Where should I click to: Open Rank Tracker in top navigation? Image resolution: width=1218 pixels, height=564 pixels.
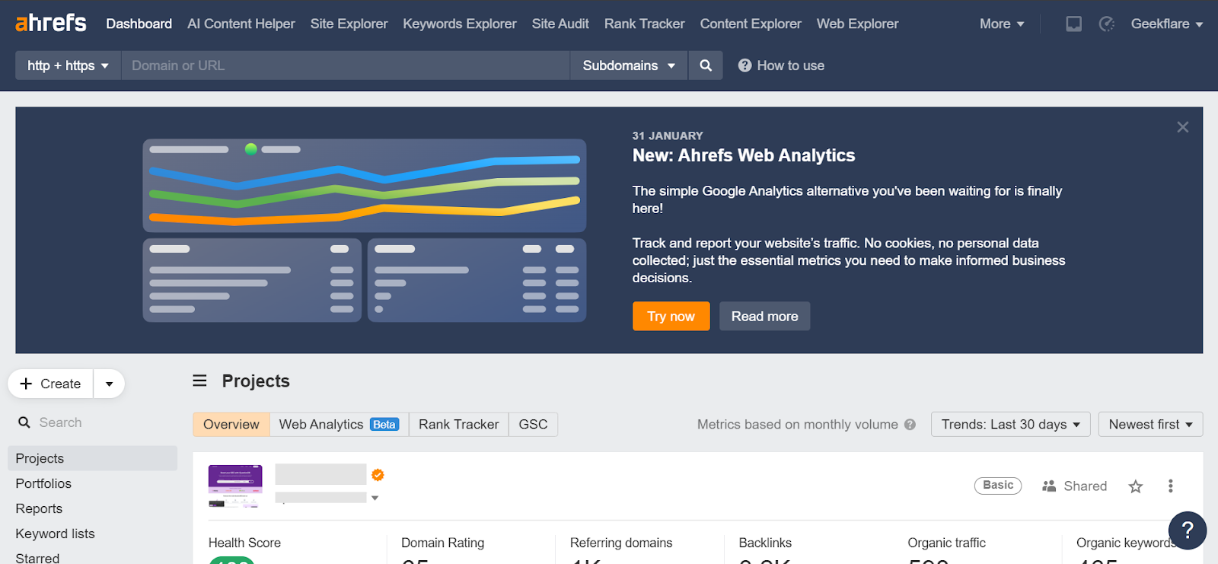(x=645, y=24)
